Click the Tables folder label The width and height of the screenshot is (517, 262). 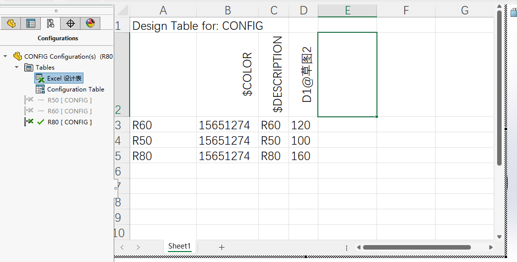[x=45, y=67]
